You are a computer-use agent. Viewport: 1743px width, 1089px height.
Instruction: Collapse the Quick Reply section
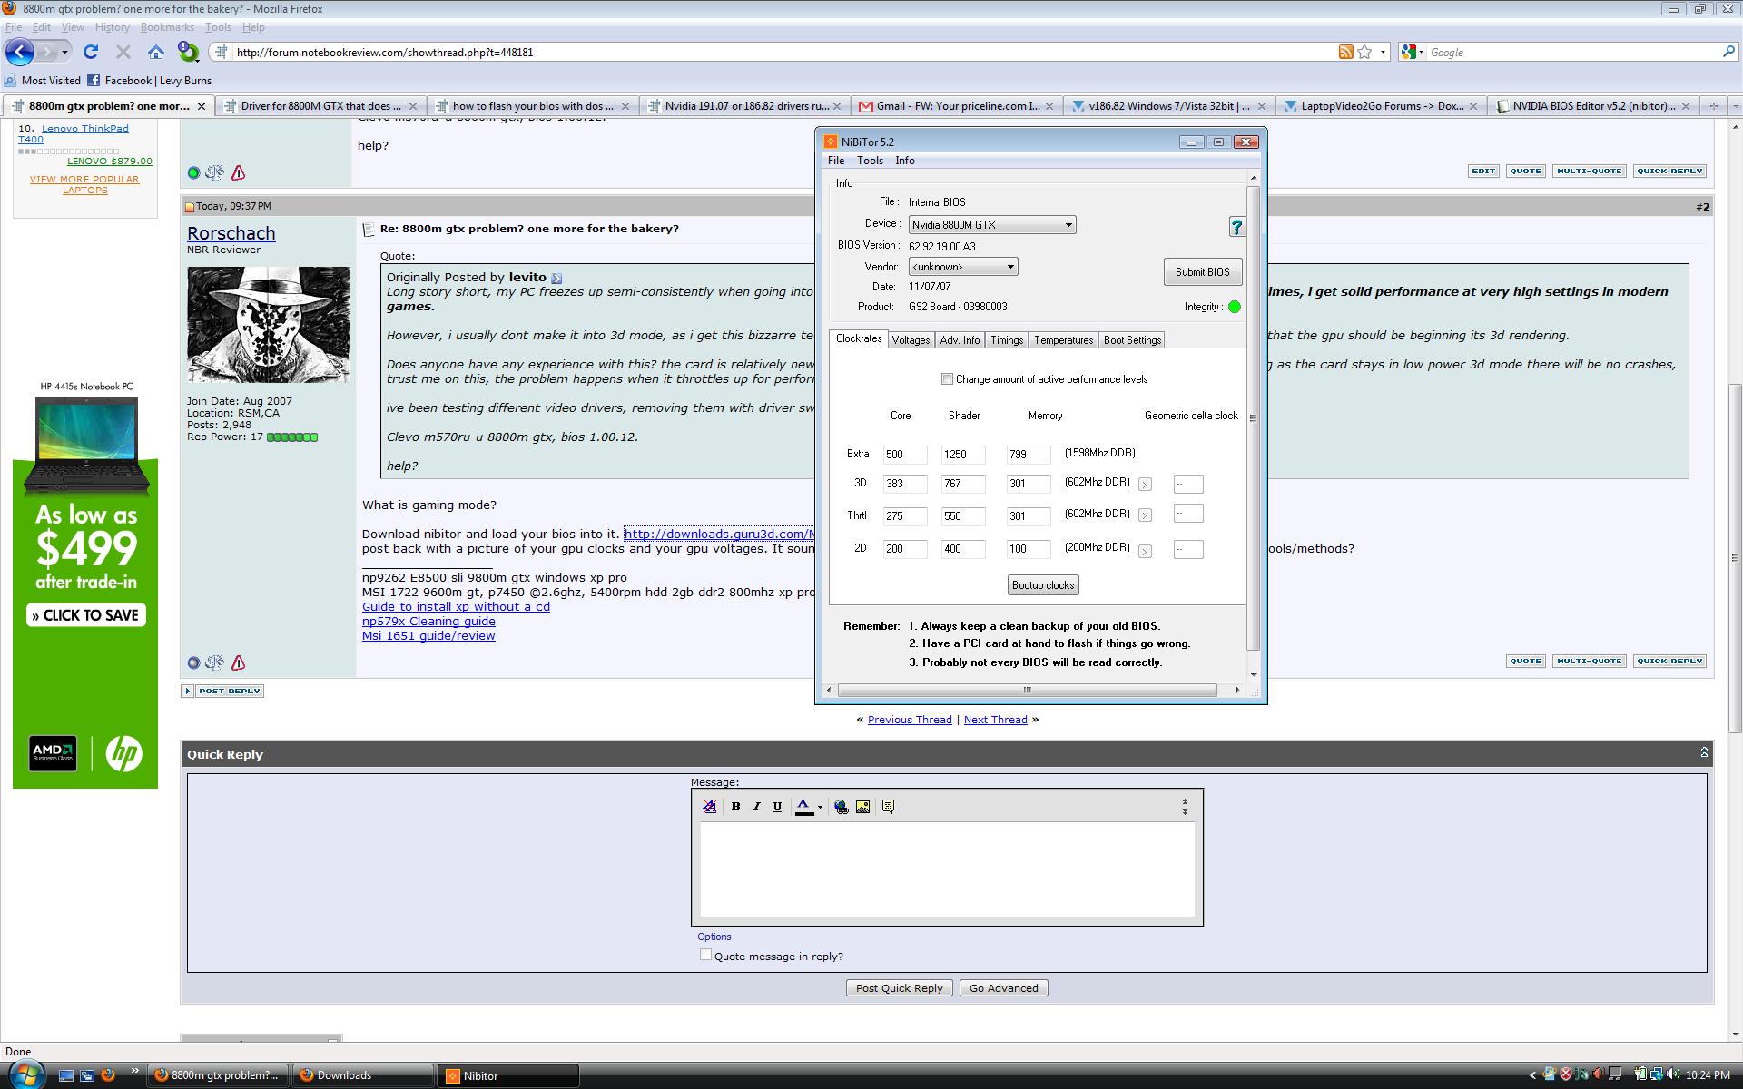point(1704,752)
